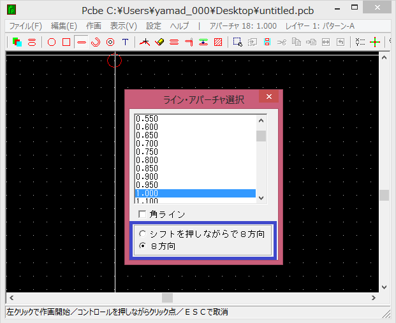
Task: Click the layer colors icon in toolbar
Action: coord(17,42)
